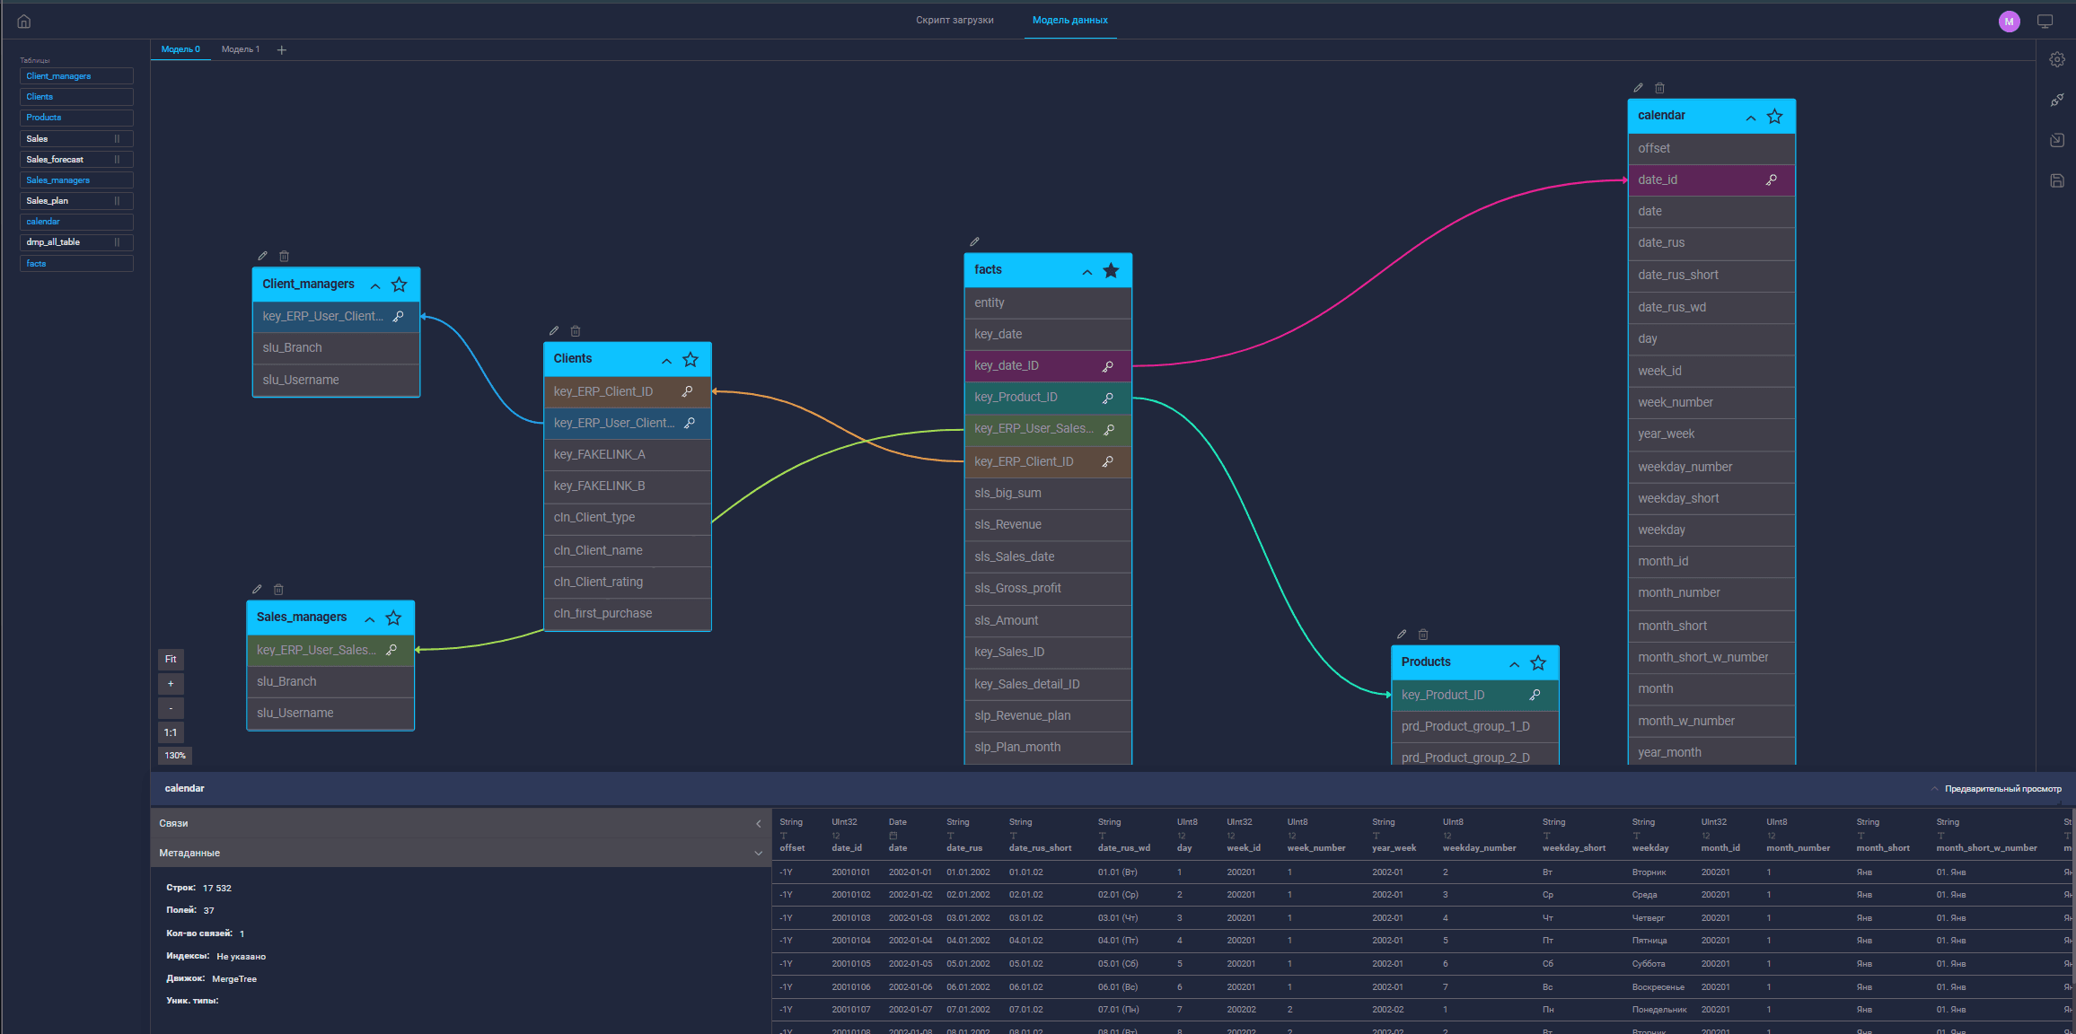The image size is (2076, 1034).
Task: Edit the Sales_managers table with pencil icon
Action: coord(257,590)
